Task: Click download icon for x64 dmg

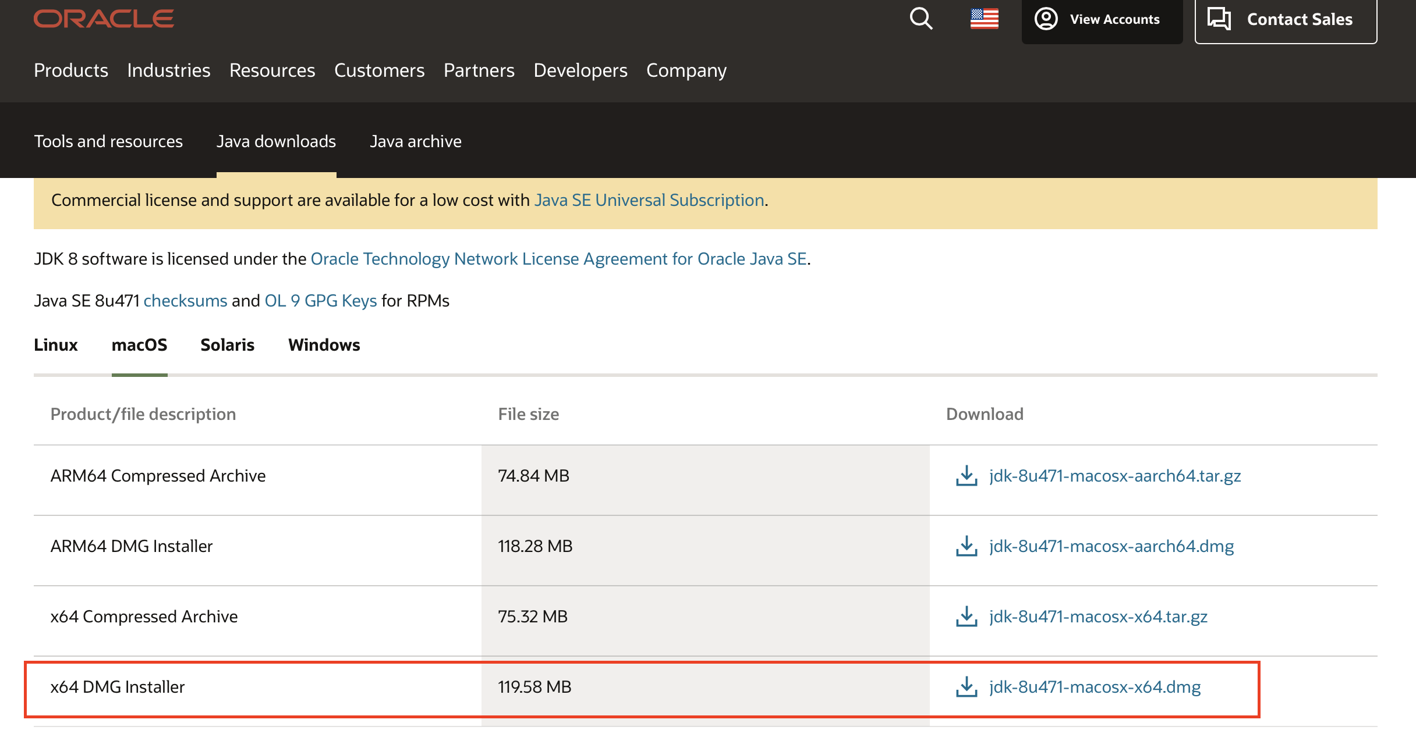Action: 967,687
